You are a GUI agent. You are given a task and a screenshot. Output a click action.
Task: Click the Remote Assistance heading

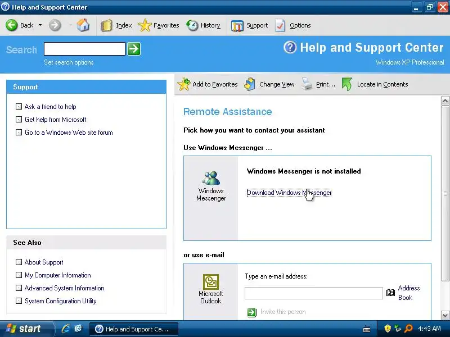pos(228,111)
